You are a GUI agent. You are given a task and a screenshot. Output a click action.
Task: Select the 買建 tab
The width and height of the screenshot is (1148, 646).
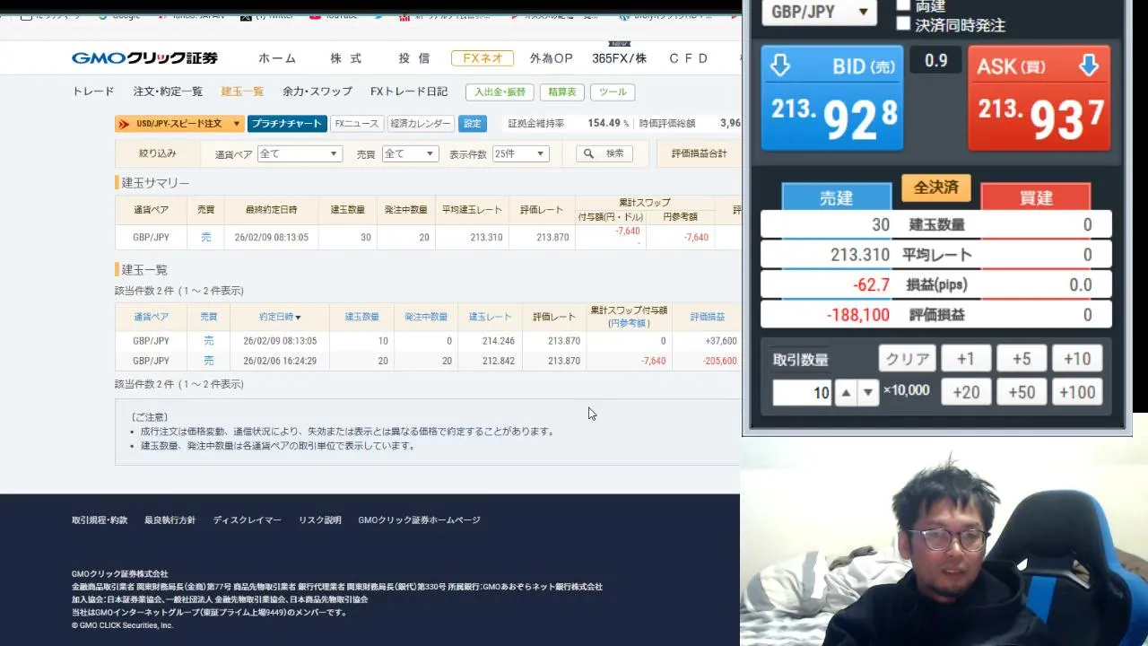click(1036, 197)
